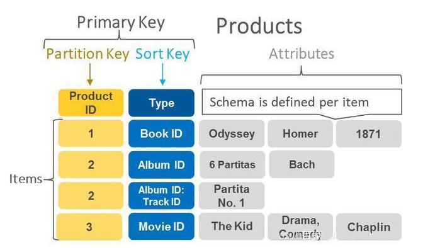This screenshot has width=423, height=248.
Task: Select the Album ID sort key cell
Action: (161, 165)
